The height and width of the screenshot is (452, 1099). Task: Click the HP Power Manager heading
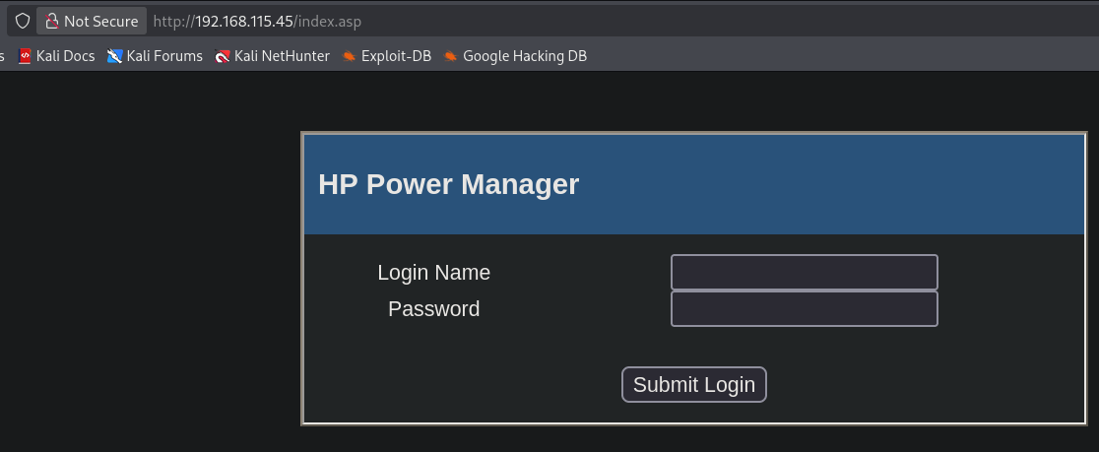tap(448, 184)
